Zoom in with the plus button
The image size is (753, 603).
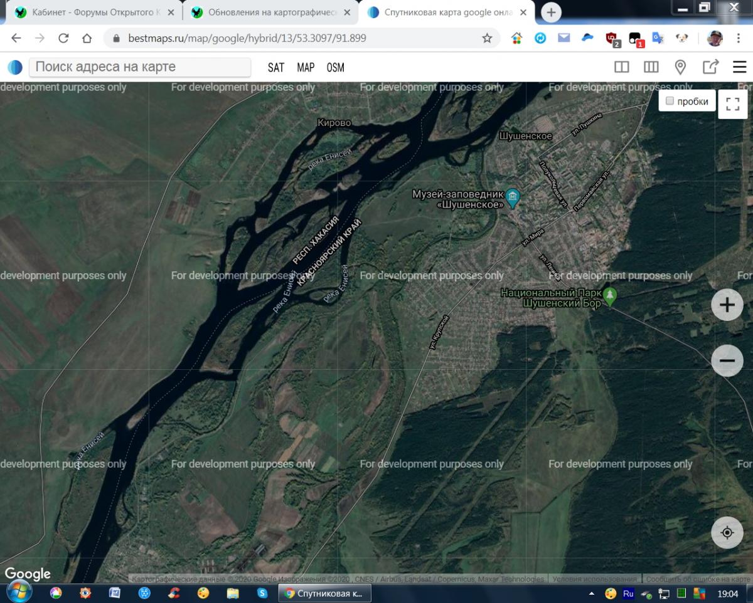[x=727, y=305]
